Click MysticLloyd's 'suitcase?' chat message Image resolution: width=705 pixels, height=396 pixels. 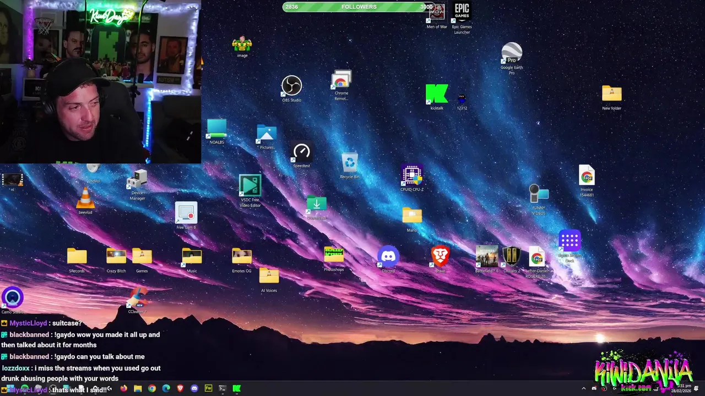tap(41, 323)
